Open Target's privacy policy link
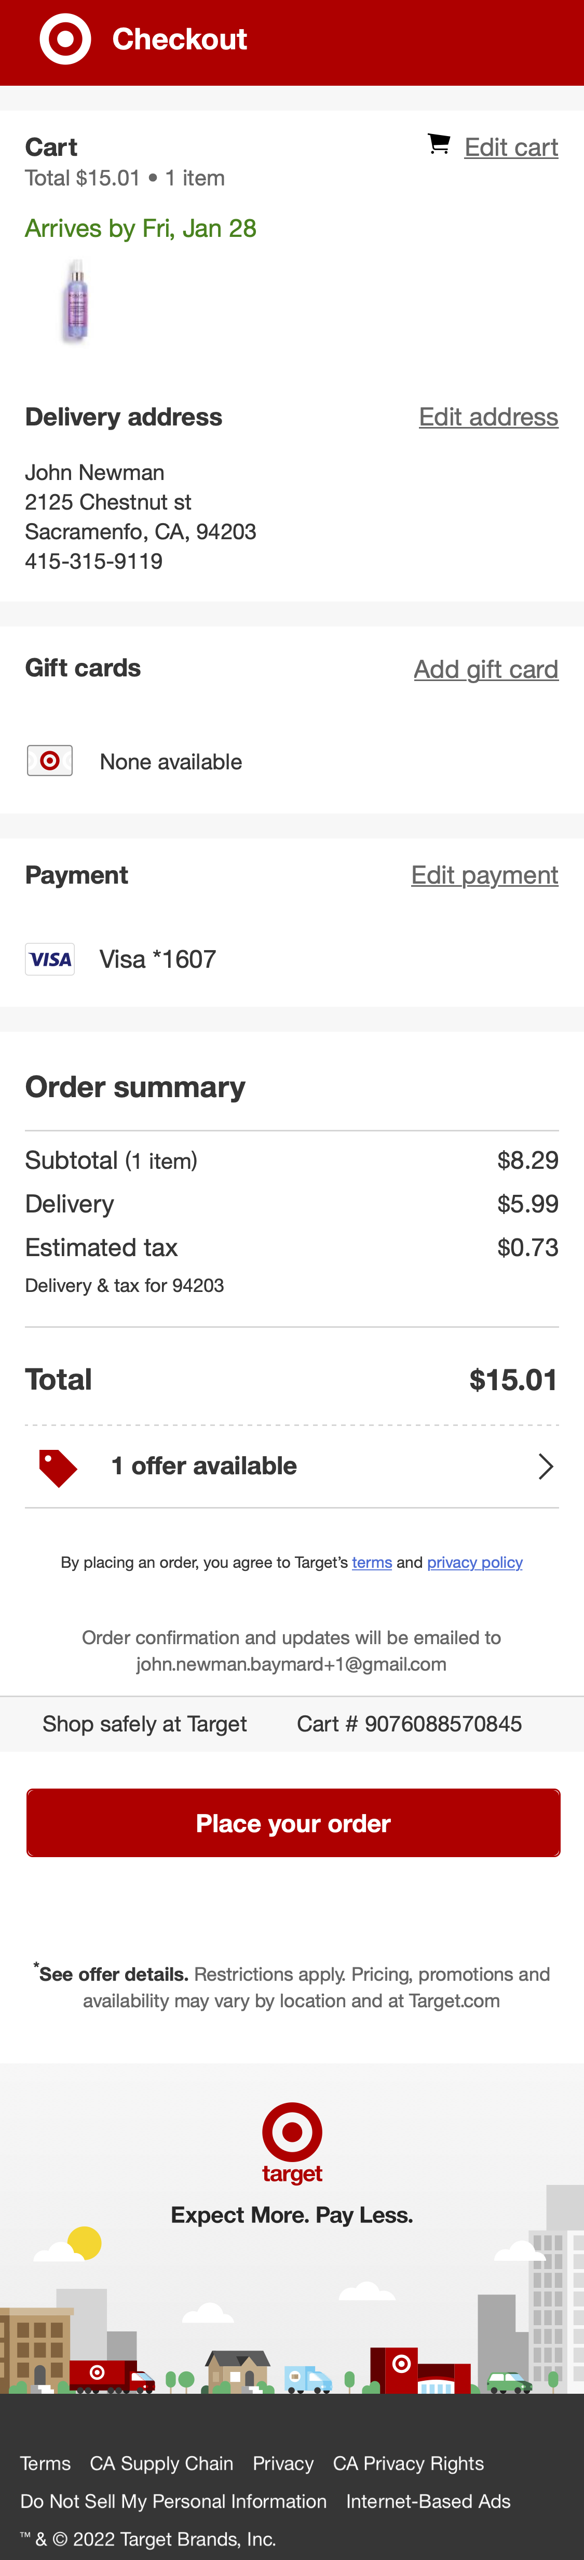 point(475,1562)
